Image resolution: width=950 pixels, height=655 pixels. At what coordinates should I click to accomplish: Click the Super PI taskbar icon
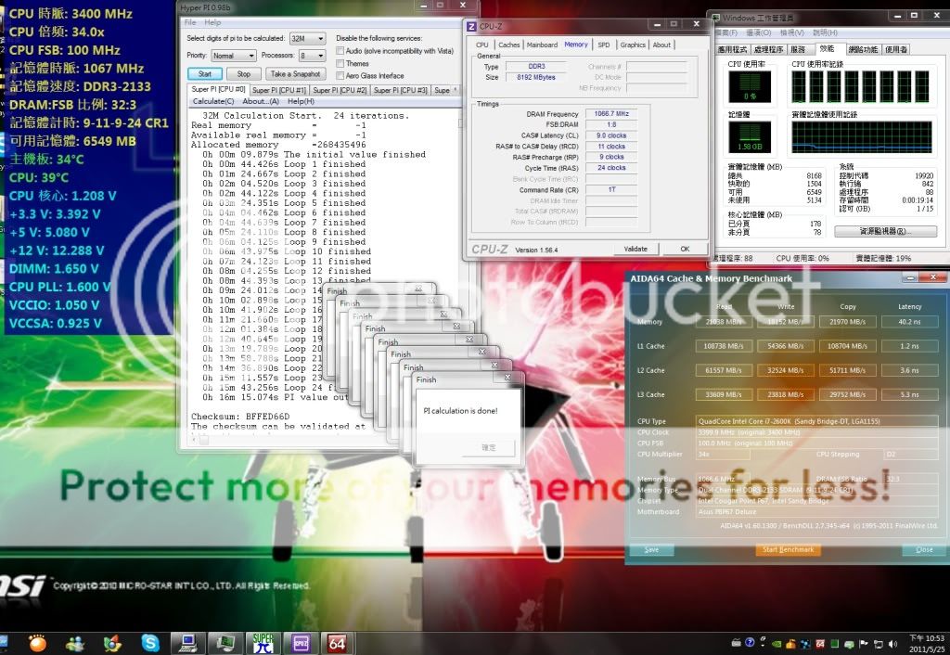pos(263,643)
